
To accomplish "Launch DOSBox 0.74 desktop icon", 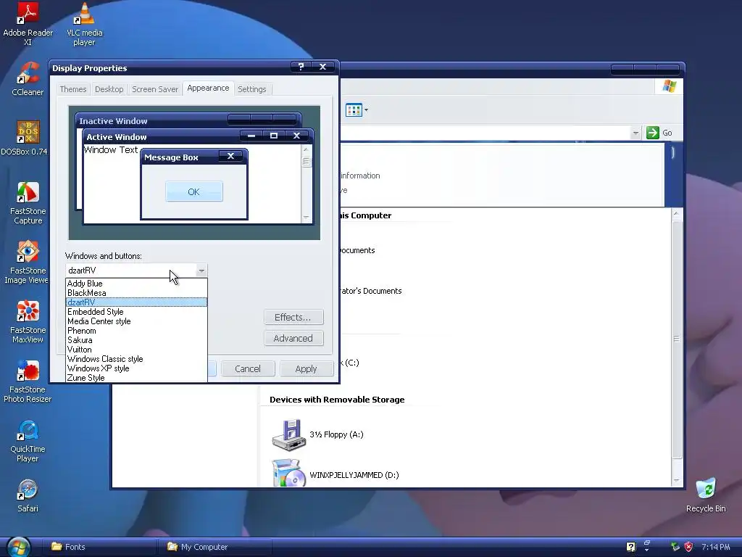I will coord(25,139).
